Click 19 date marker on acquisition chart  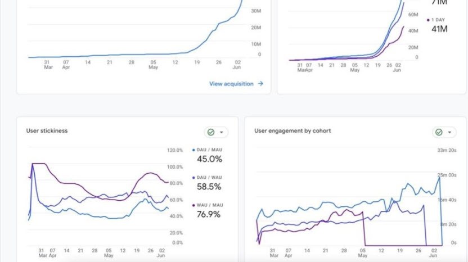click(197, 62)
